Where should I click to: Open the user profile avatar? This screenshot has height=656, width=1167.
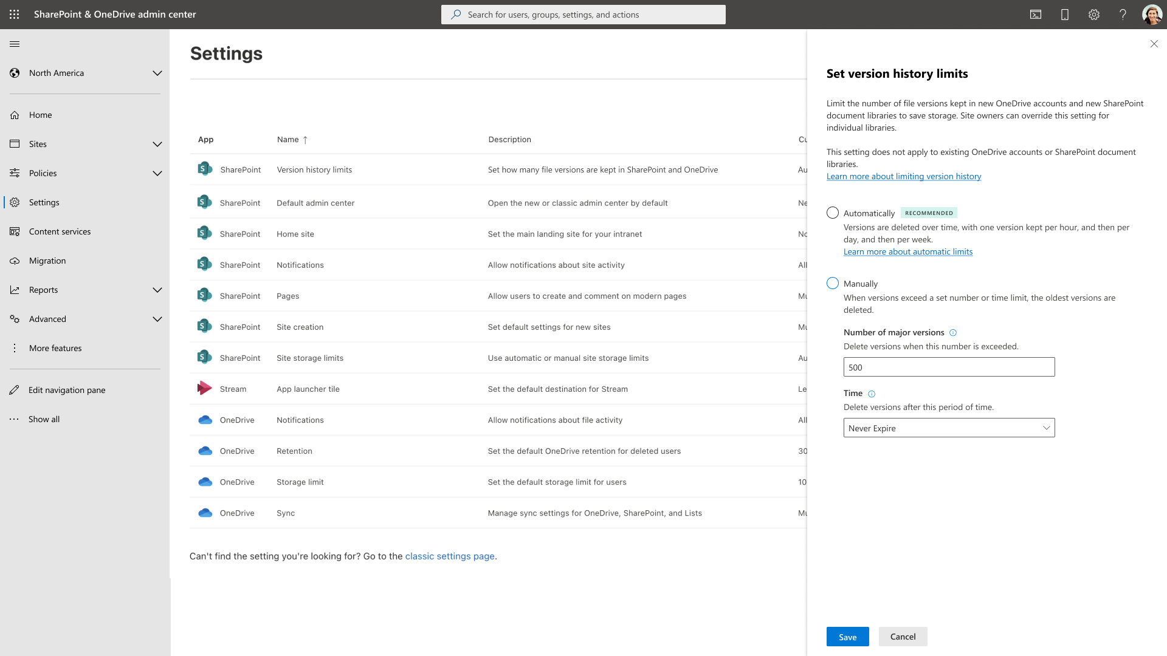point(1152,15)
